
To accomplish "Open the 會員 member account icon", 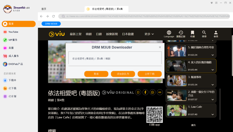I will click(x=216, y=34).
